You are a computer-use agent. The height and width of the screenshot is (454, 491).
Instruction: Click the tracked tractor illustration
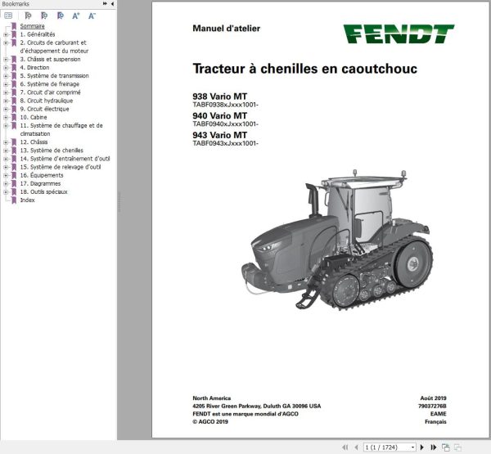point(337,240)
